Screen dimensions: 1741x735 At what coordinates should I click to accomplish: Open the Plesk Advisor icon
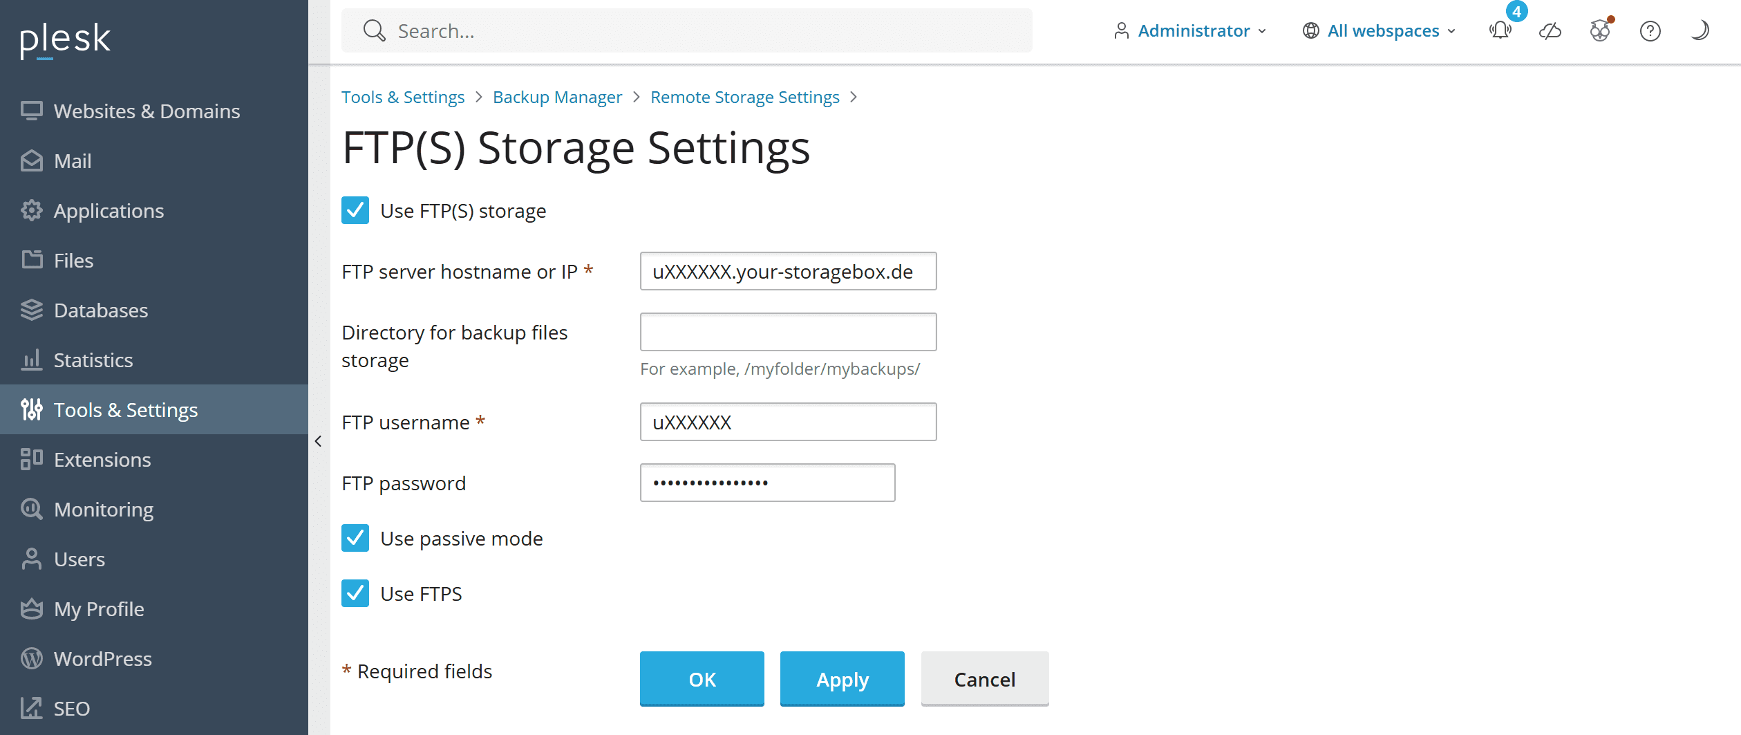click(x=1600, y=31)
